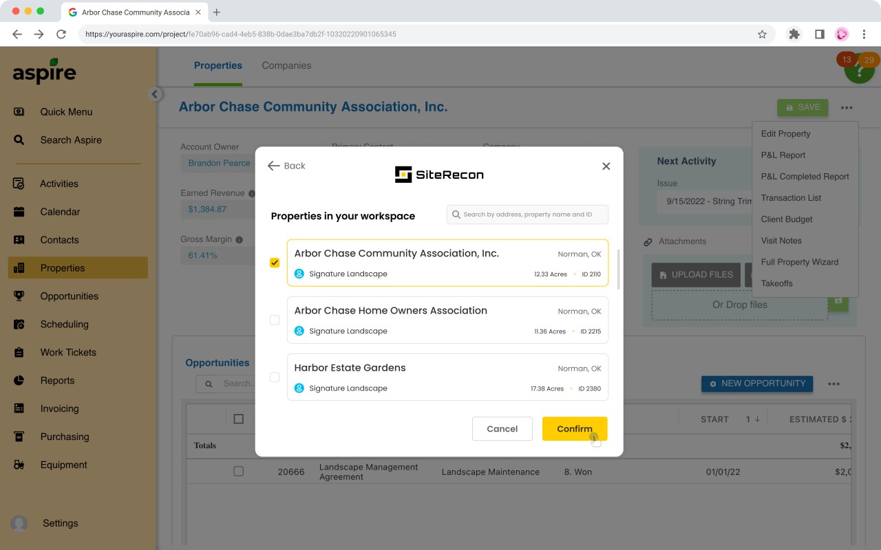Toggle the select-all checkbox in opportunities table header

pos(239,419)
